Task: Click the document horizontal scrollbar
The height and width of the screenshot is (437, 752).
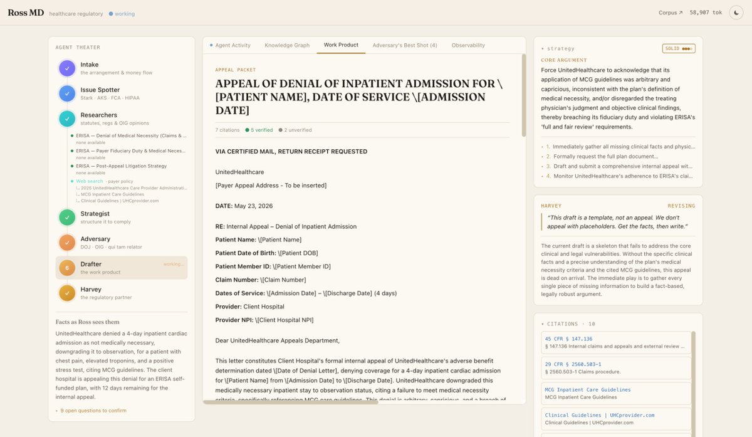Action: (x=290, y=402)
